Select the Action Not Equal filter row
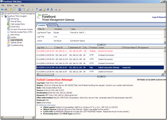The width and height of the screenshot is (167, 120). click(100, 41)
